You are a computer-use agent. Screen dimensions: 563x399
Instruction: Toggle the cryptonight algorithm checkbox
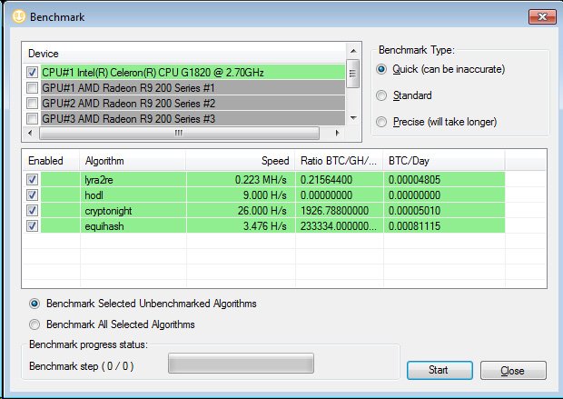(32, 210)
